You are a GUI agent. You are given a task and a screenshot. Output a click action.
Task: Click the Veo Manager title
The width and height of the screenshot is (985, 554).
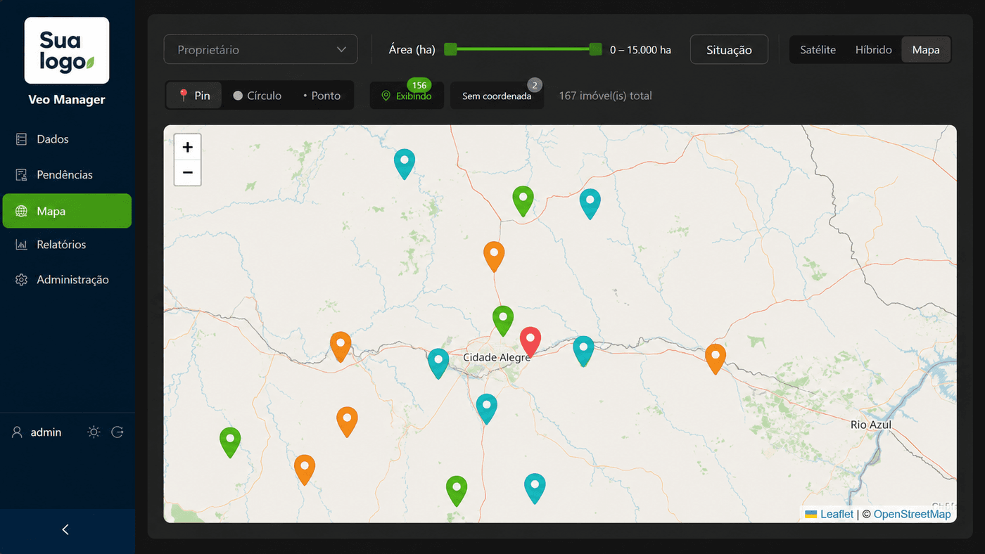tap(67, 100)
